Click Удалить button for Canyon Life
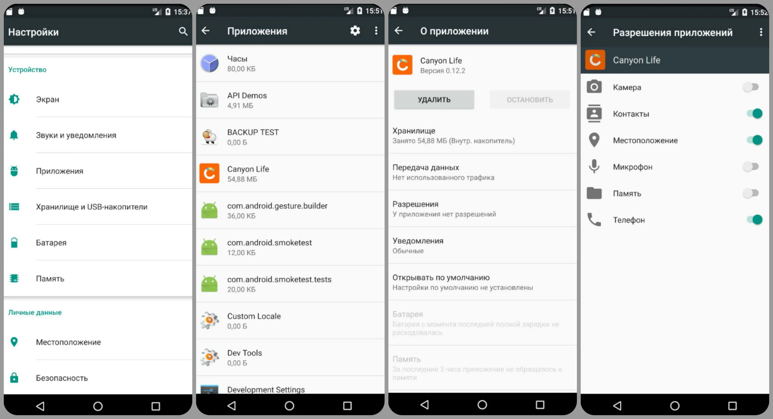 point(434,99)
